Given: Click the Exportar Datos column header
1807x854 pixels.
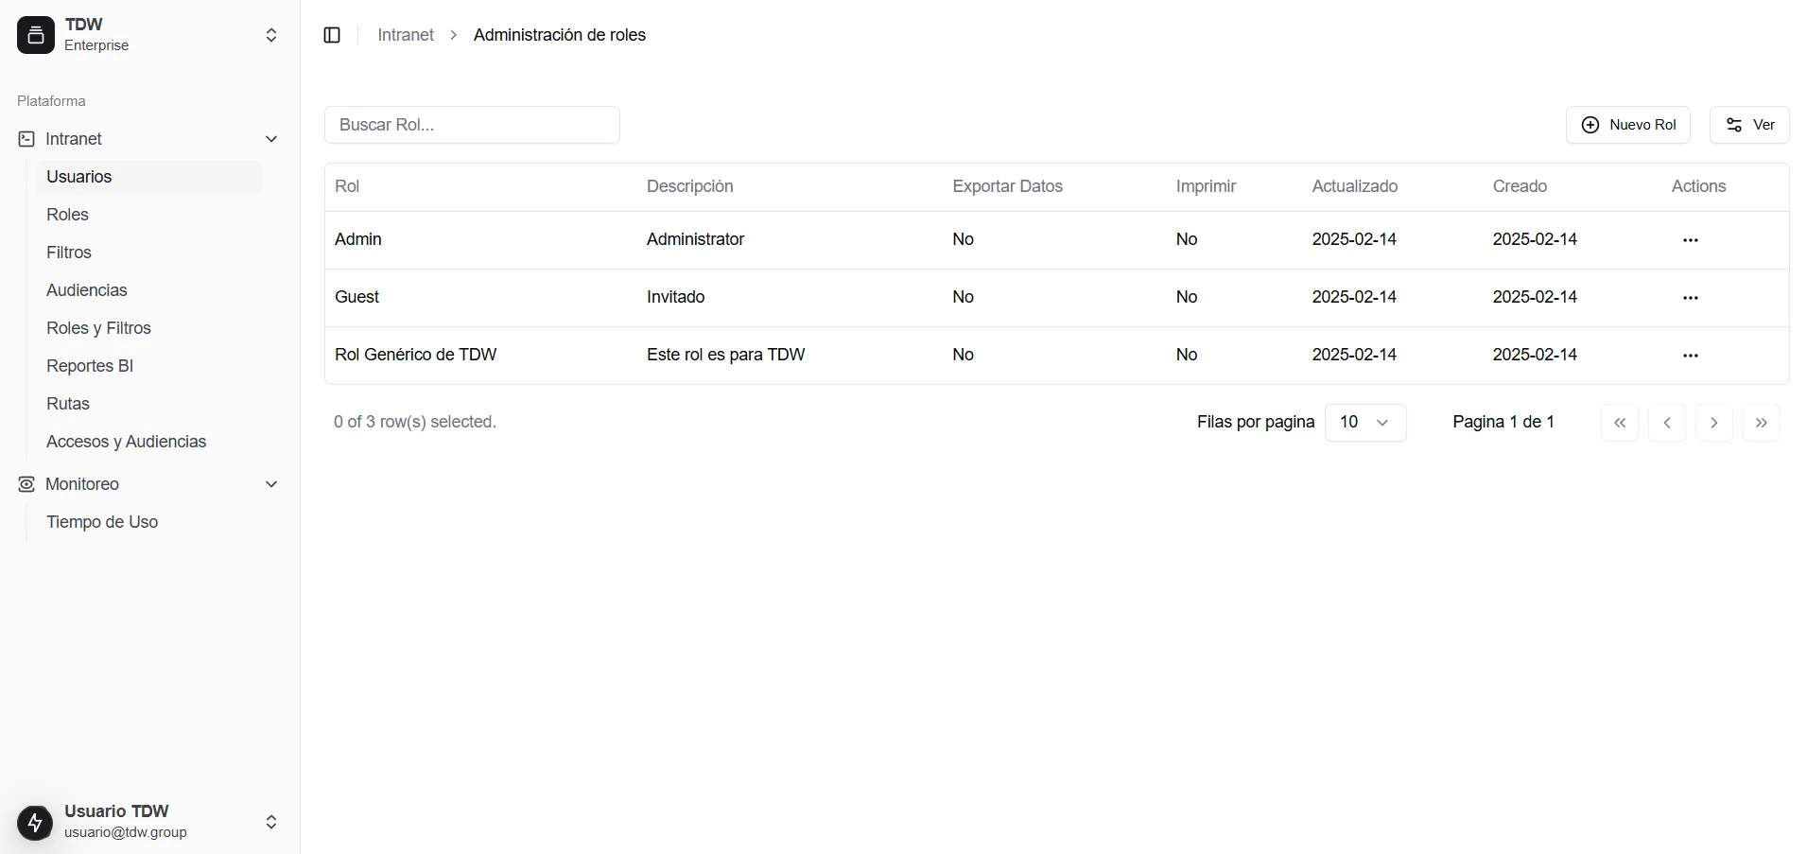Looking at the screenshot, I should (1008, 186).
